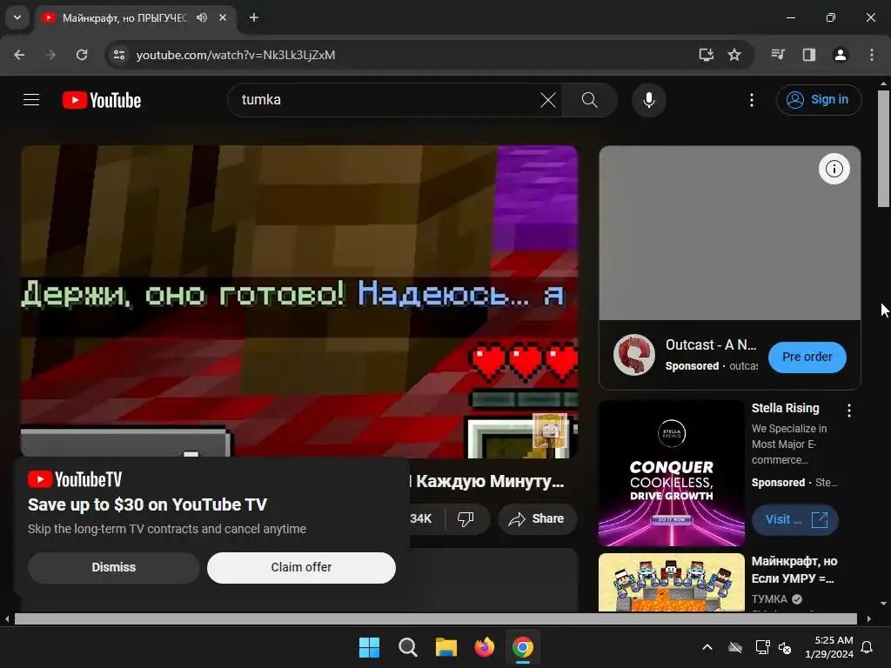Open Windows Start menu

tap(369, 647)
